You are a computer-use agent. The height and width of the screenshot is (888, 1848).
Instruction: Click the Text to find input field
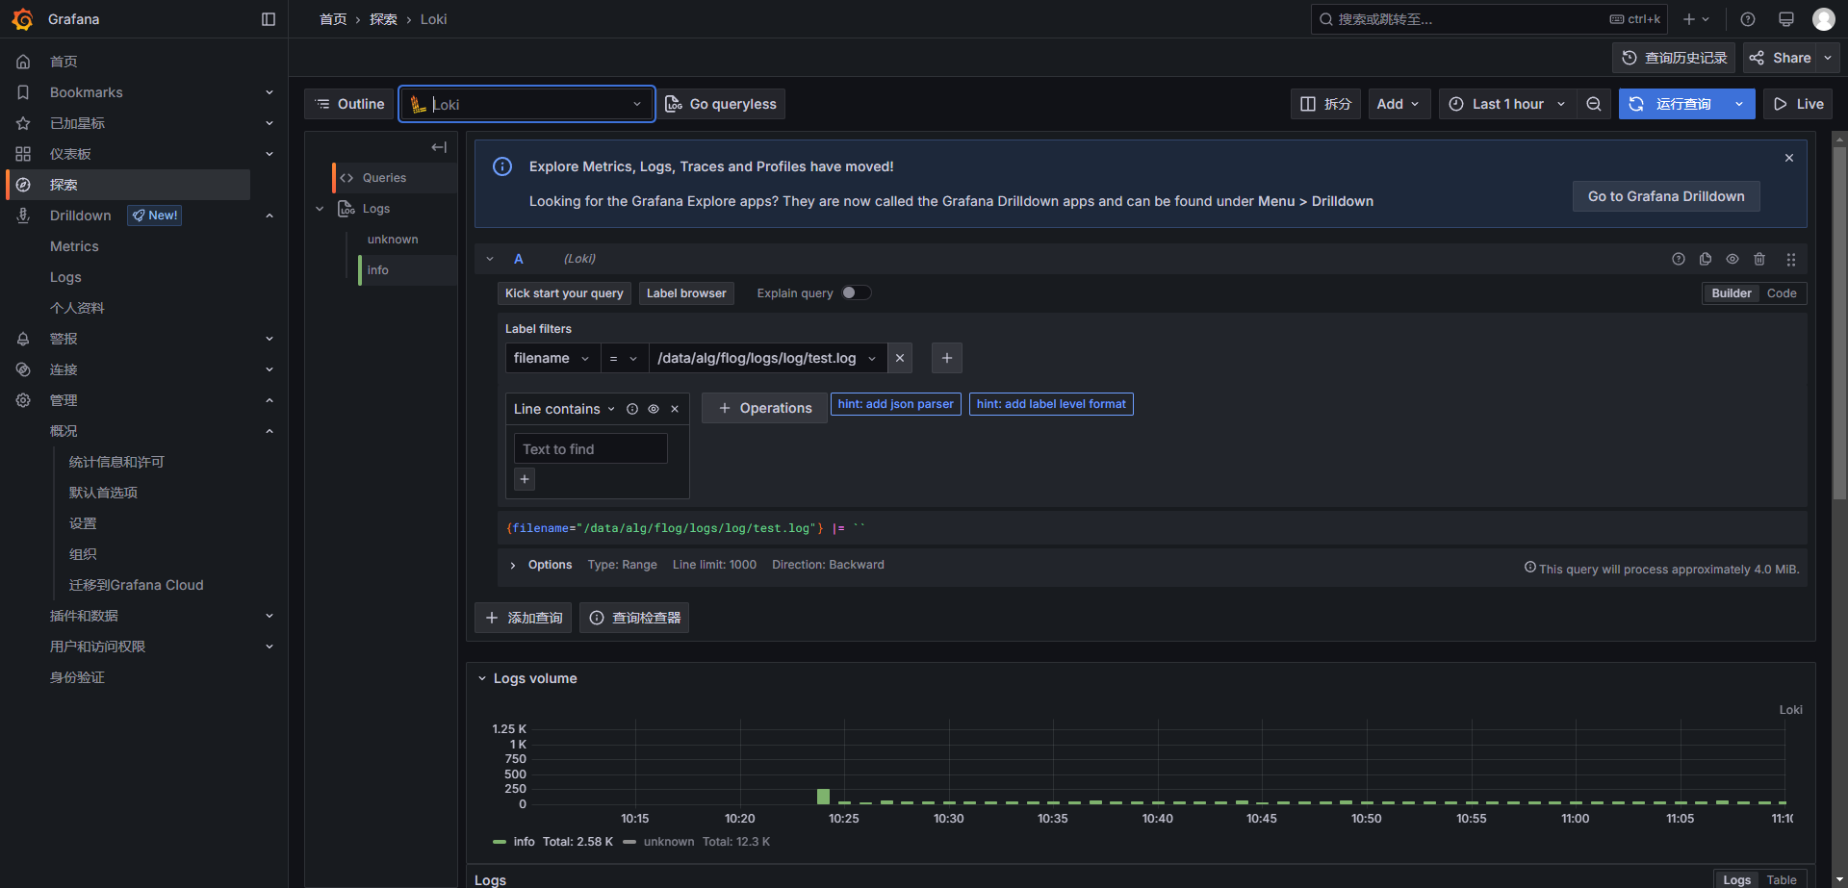(590, 449)
